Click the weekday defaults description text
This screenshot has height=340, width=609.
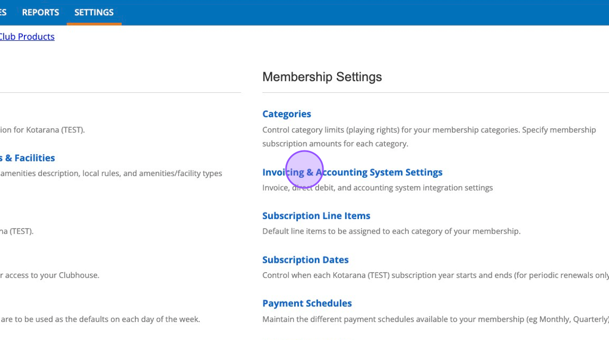100,319
